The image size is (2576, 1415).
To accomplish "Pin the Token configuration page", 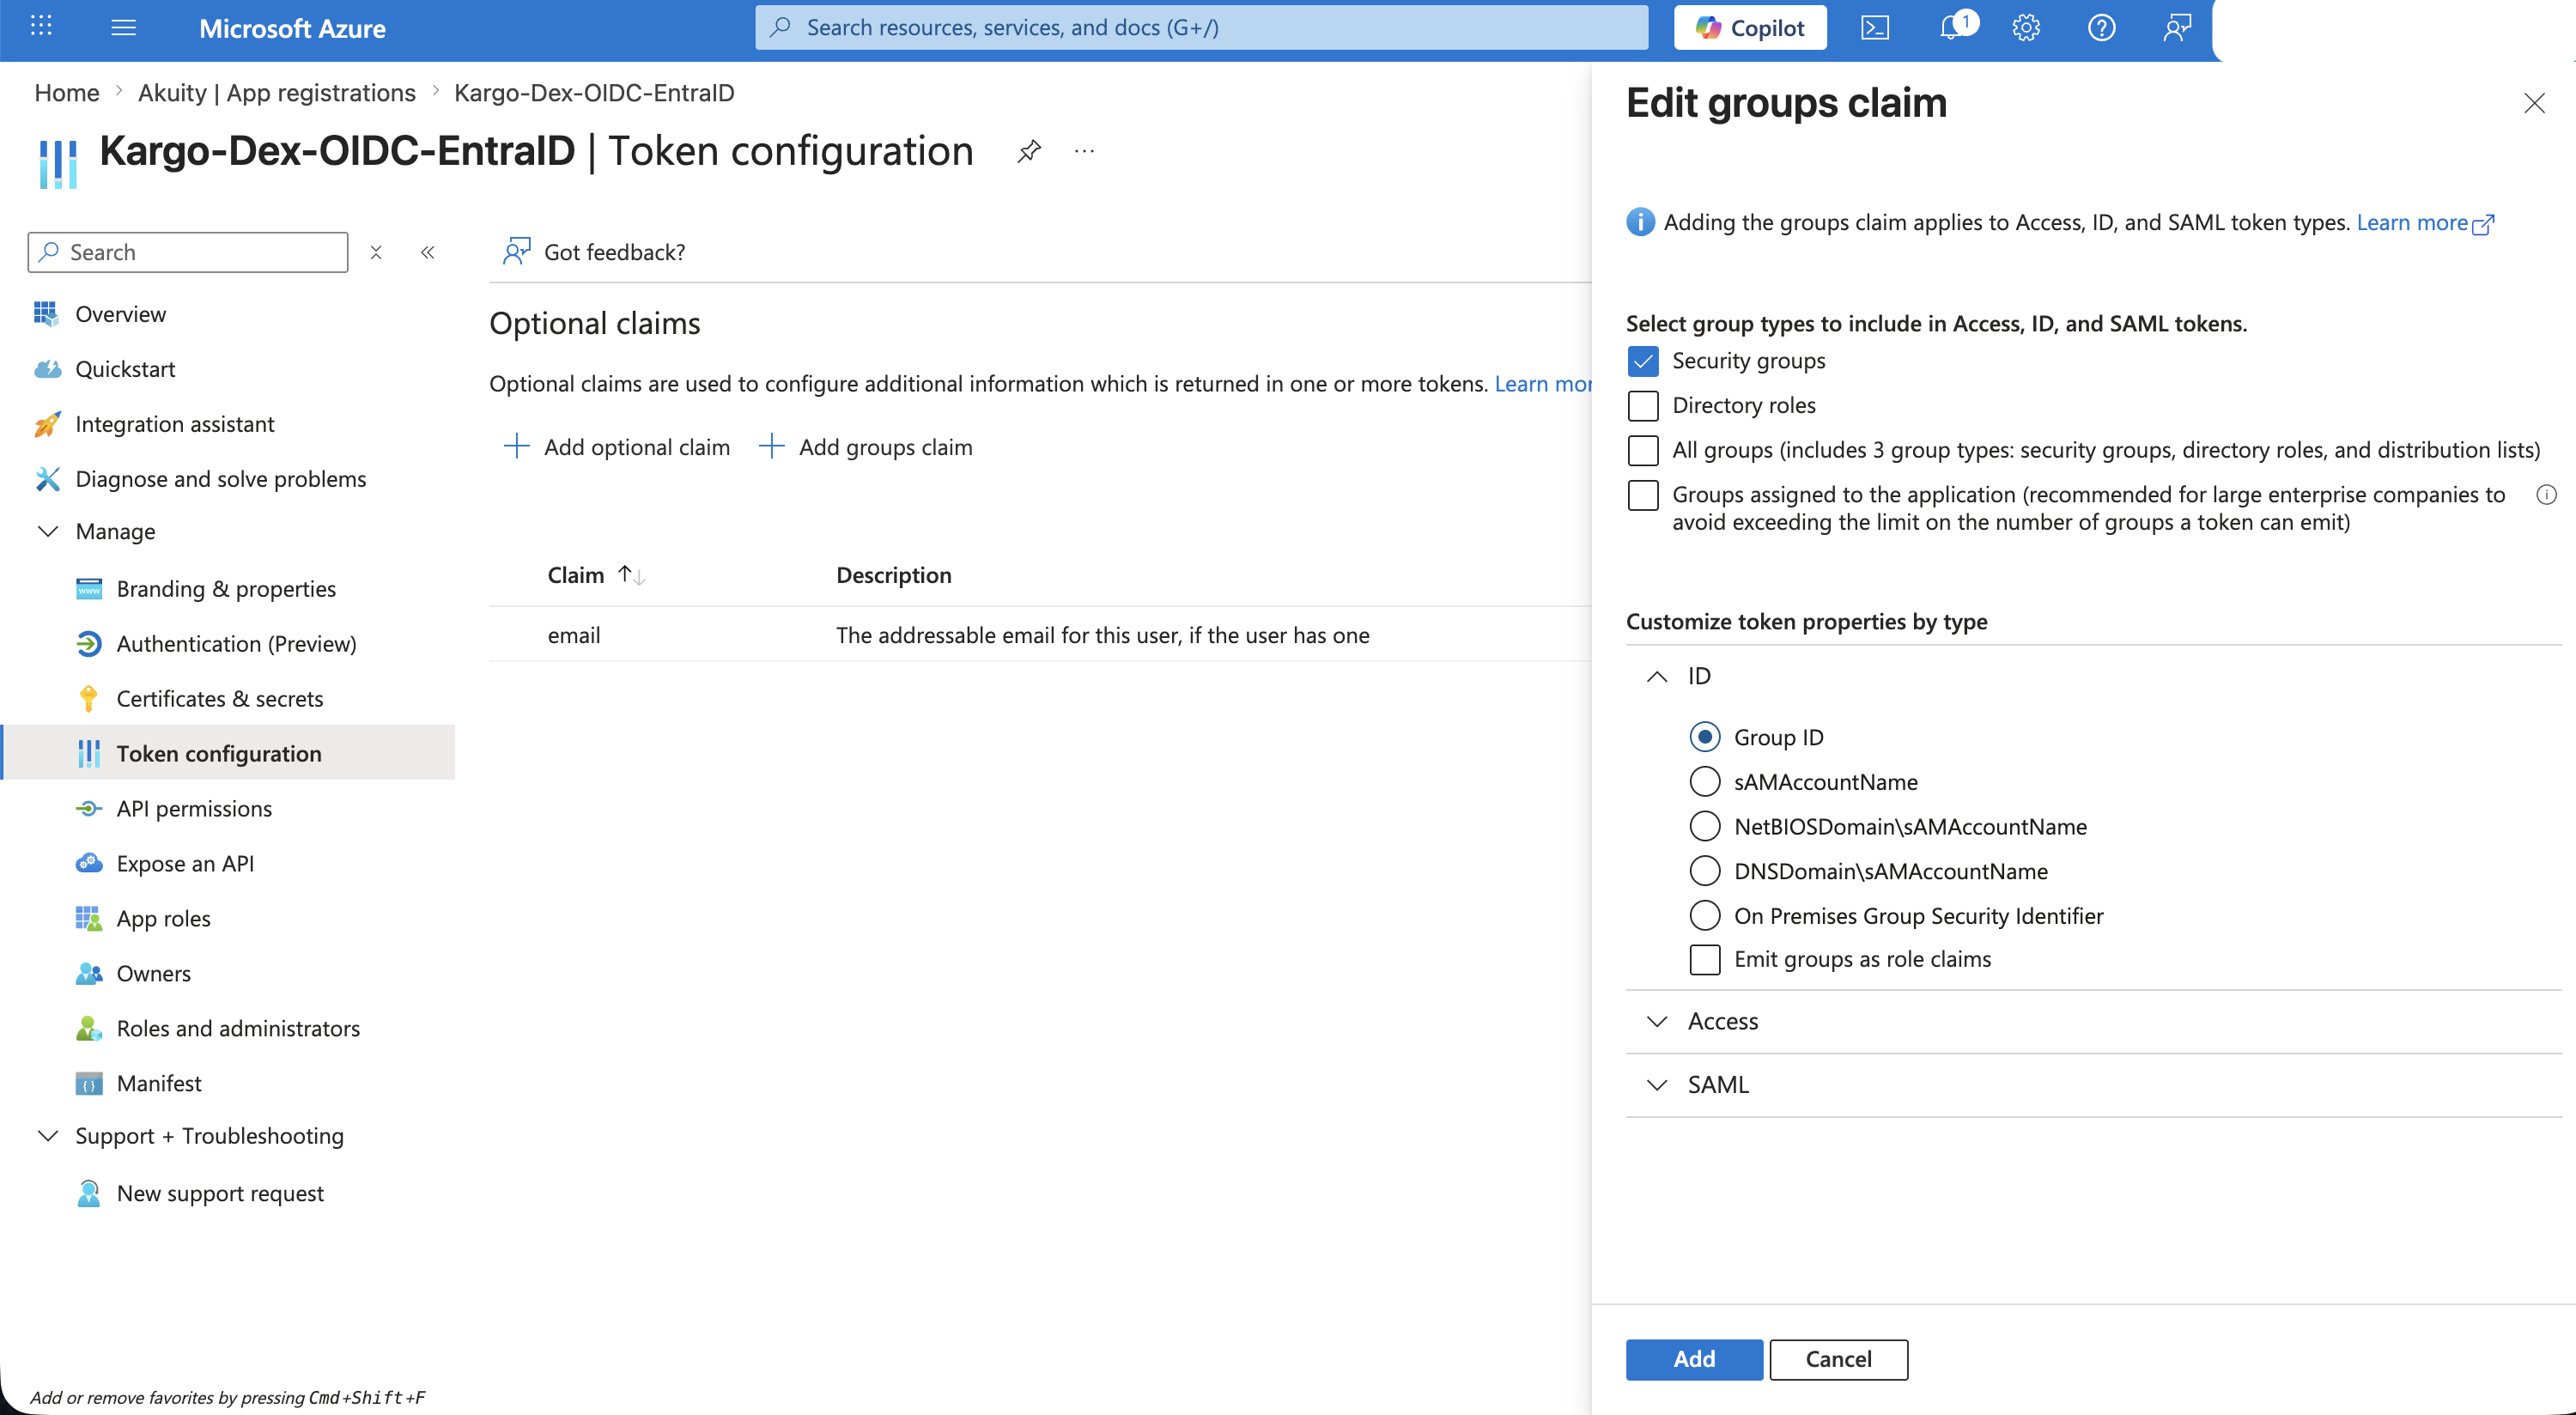I will pos(1029,152).
